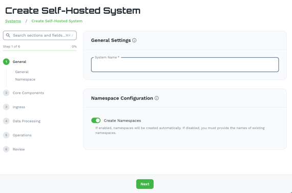Focus the Search sections and fields box
Viewport: 292px width, 193px height.
point(39,35)
